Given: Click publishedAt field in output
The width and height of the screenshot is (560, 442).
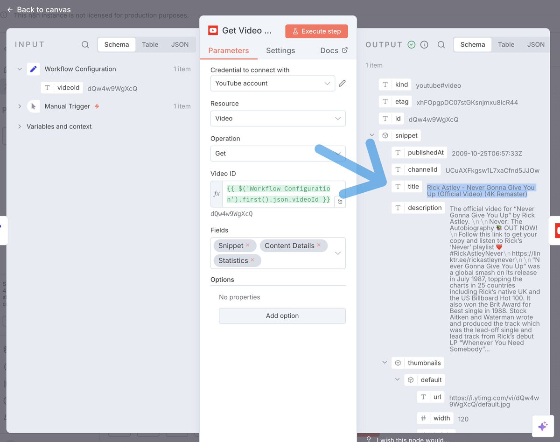Looking at the screenshot, I should (420, 153).
